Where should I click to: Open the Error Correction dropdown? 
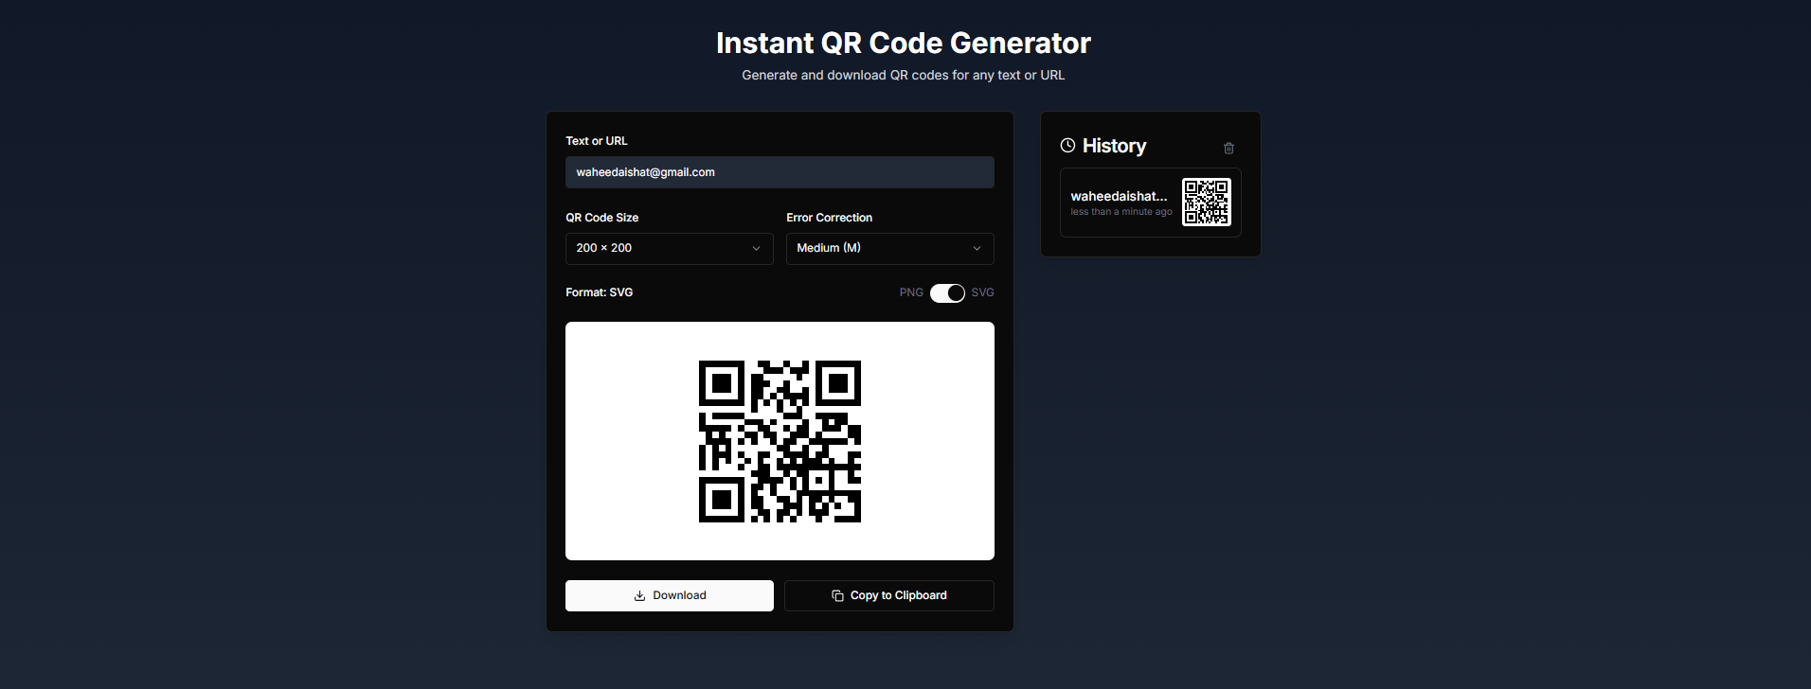pyautogui.click(x=890, y=249)
